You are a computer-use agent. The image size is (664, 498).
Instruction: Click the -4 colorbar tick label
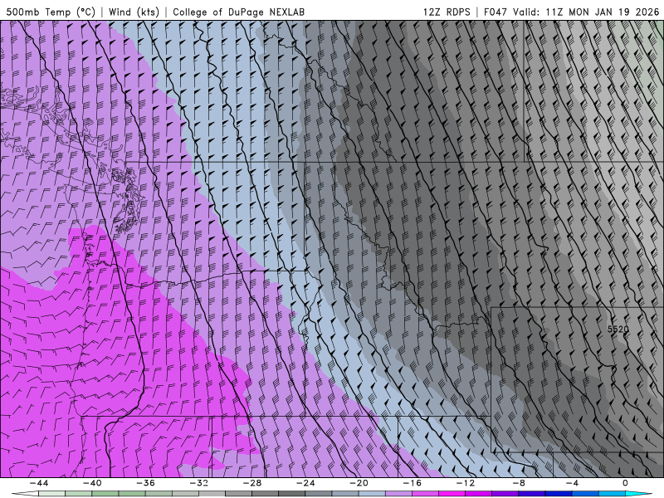coord(572,483)
